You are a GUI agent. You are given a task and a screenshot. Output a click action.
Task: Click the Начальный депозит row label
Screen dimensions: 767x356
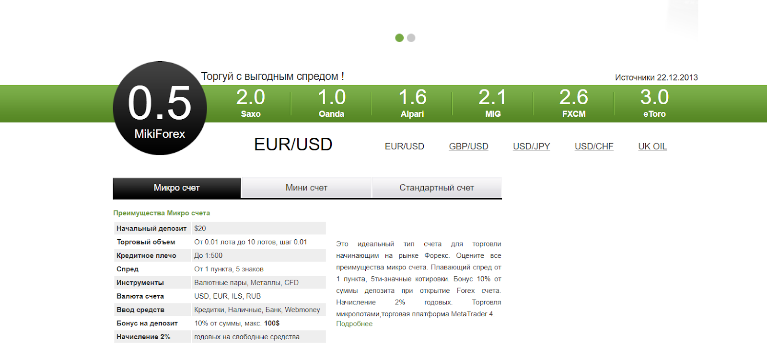(x=151, y=228)
